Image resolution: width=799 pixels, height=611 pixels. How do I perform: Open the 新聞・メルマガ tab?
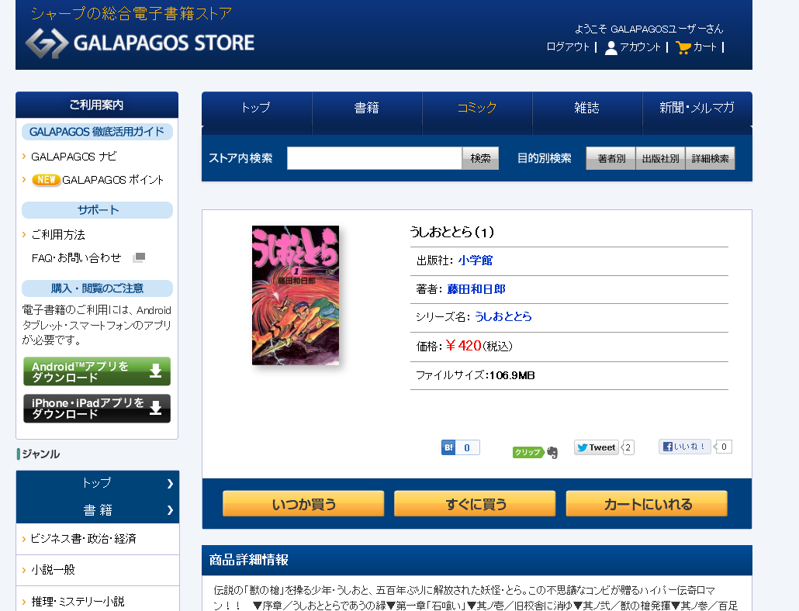pos(697,108)
